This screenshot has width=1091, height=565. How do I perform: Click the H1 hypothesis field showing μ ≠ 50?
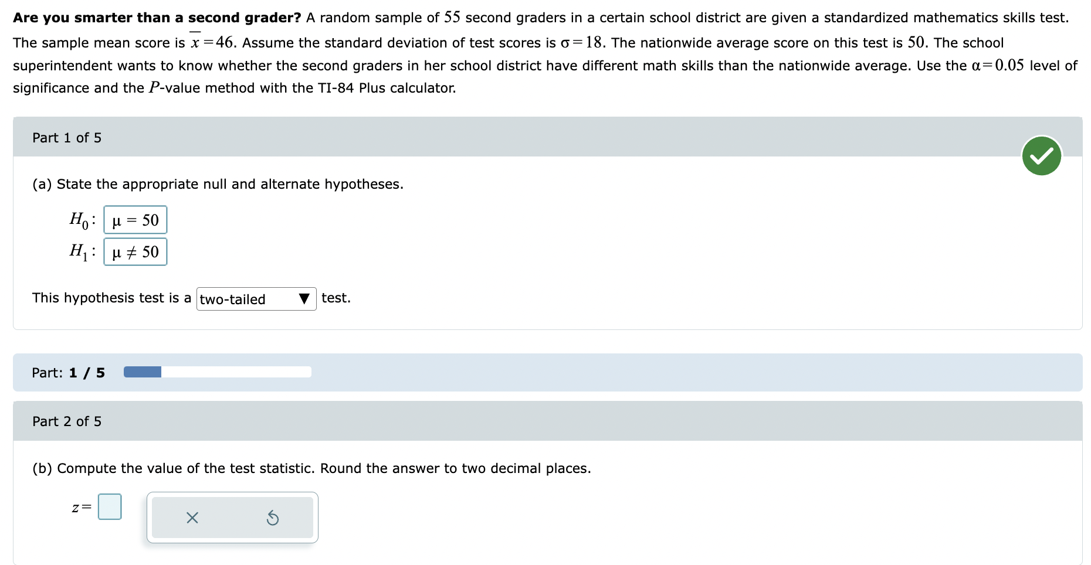(x=135, y=251)
